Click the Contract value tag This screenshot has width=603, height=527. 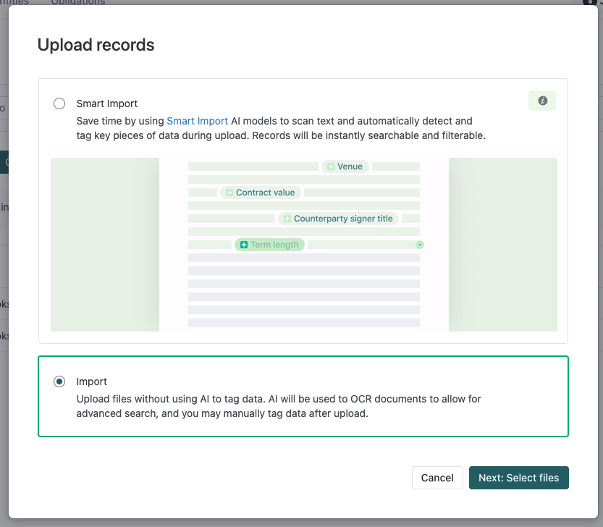pos(261,193)
